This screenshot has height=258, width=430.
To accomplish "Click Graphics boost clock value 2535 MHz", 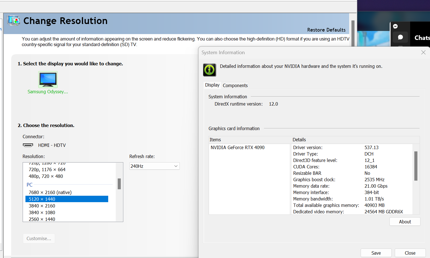I will (x=374, y=180).
